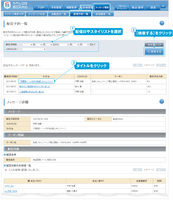
Task: Click the メッセージ作成 sub-tab
Action: tap(37, 14)
